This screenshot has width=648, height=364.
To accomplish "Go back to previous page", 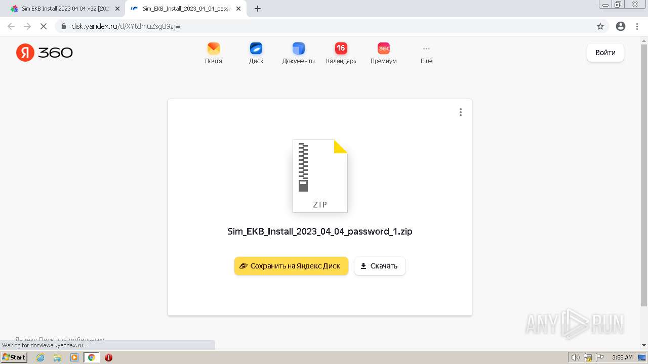I will pyautogui.click(x=11, y=26).
